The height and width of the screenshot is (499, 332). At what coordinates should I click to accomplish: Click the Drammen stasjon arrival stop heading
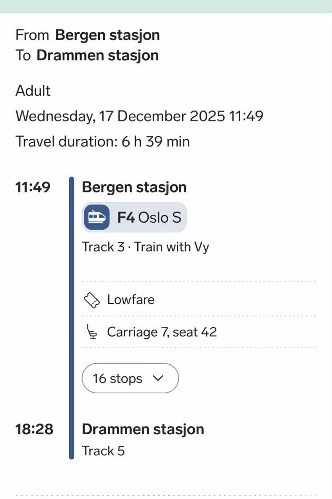[x=143, y=429]
